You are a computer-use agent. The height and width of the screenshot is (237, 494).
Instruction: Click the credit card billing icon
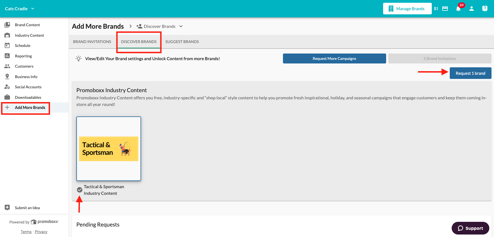point(445,9)
